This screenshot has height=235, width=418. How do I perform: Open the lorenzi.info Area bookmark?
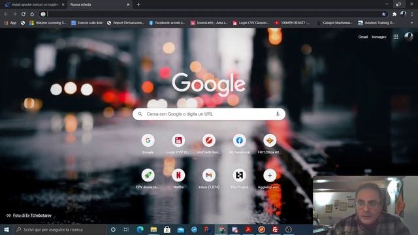point(209,23)
